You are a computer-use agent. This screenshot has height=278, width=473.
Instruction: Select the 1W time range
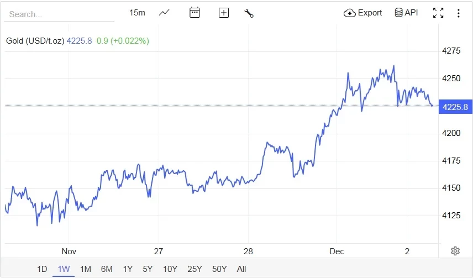click(64, 269)
